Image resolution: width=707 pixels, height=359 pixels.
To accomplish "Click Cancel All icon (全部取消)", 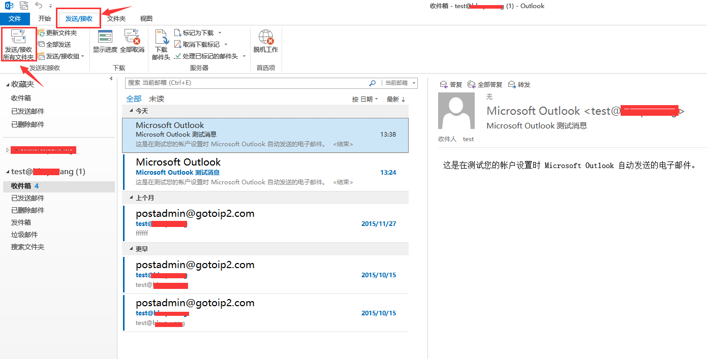I will (132, 37).
